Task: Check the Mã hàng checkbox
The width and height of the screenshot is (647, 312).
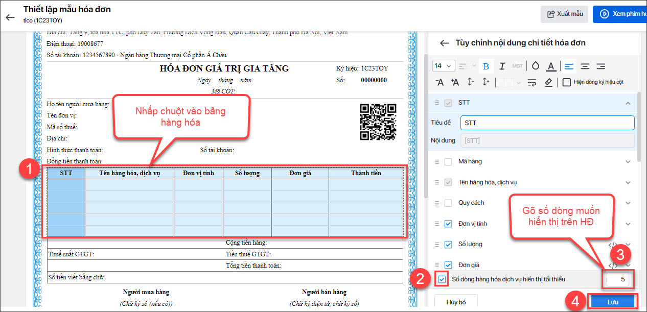Action: pos(448,162)
